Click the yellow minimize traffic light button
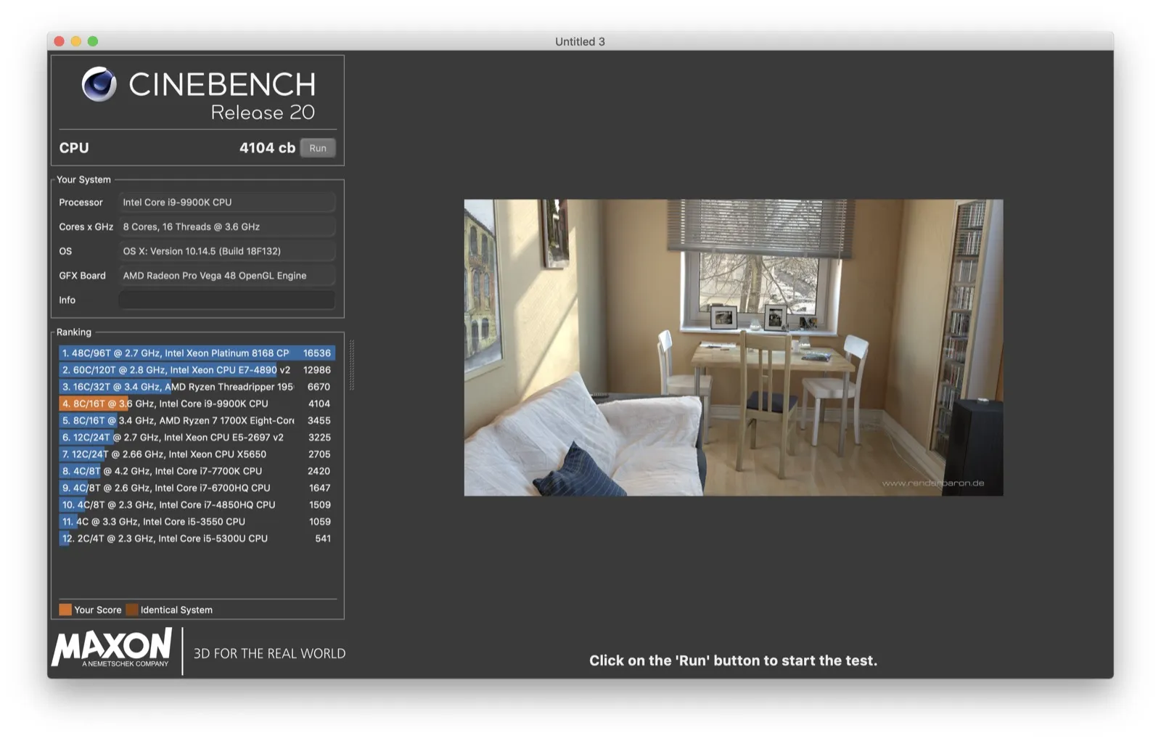The height and width of the screenshot is (741, 1161). point(74,41)
